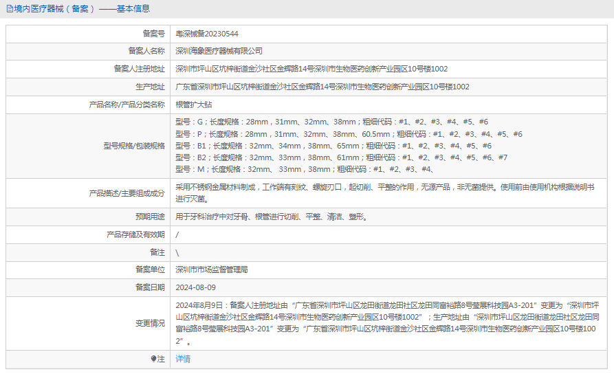Screen dimensions: 614x374
Task: Select filing date 2024-08-09
Action: click(195, 287)
